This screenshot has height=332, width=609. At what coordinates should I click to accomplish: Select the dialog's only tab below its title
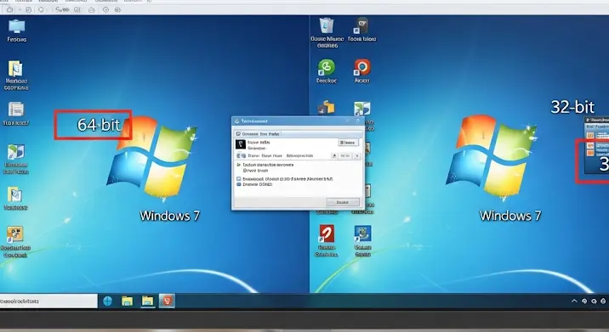point(258,134)
